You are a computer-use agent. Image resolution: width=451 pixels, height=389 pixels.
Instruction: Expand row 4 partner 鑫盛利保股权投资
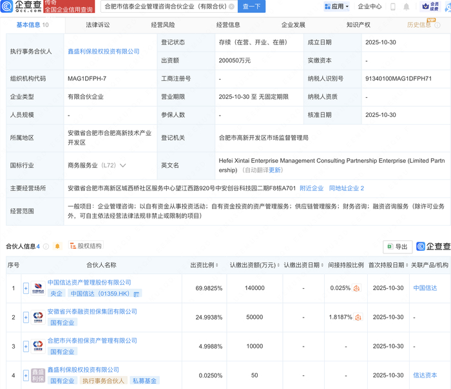[x=26, y=375]
